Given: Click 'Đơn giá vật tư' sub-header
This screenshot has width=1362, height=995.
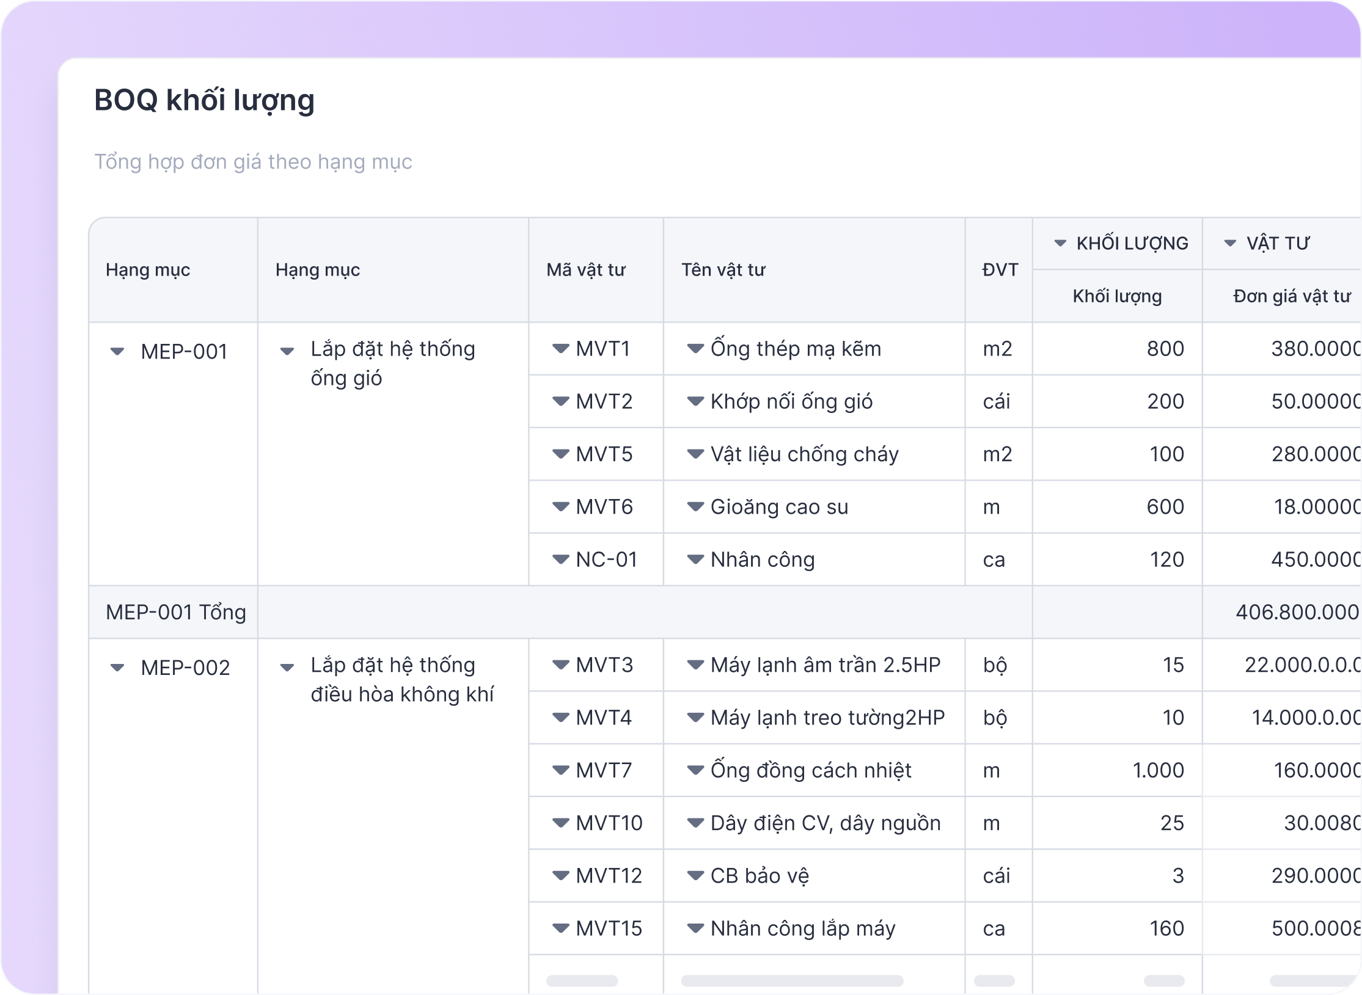Looking at the screenshot, I should [1291, 296].
